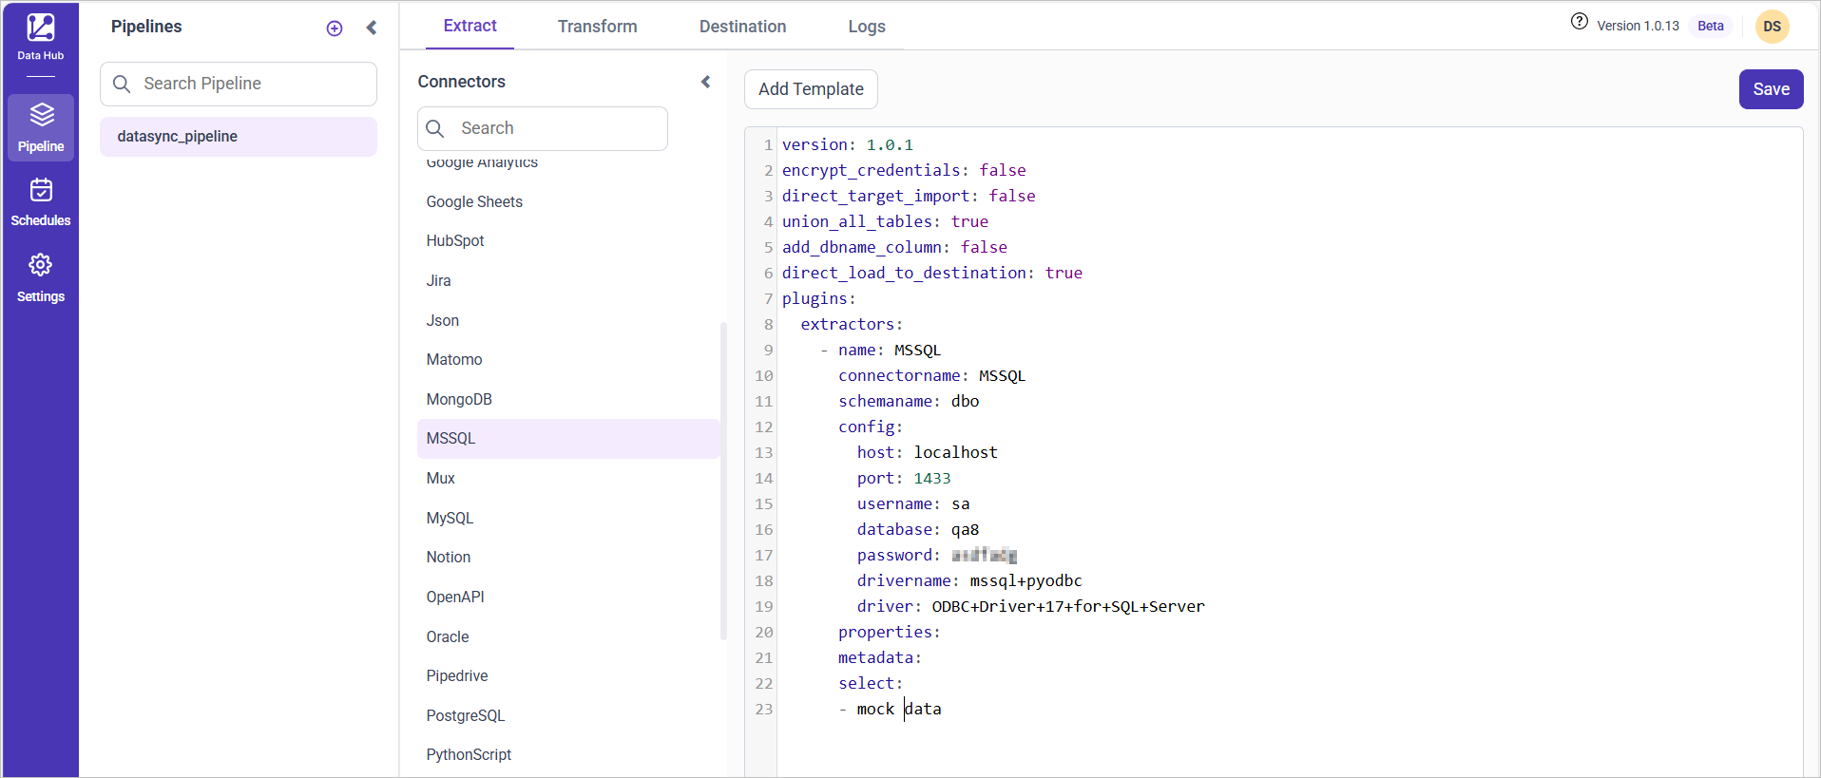Select the datasync_pipeline entry
The height and width of the screenshot is (778, 1821).
pyautogui.click(x=239, y=137)
